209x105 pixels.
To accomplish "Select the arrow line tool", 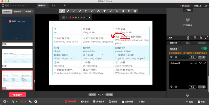I will (x=80, y=11).
